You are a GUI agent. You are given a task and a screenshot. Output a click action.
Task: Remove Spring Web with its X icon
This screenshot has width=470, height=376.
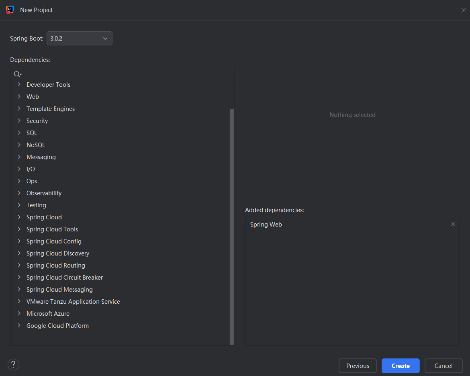pyautogui.click(x=453, y=224)
